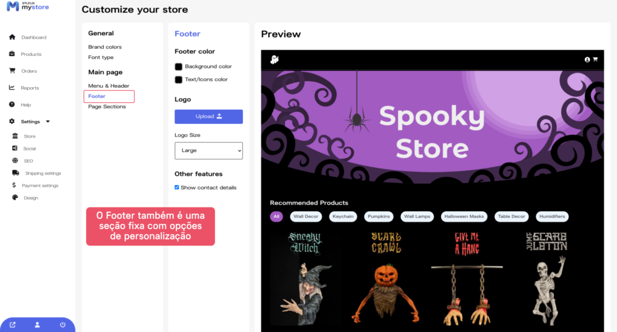Open Shipping settings truck icon
Viewport: 617px width, 332px height.
coord(15,173)
